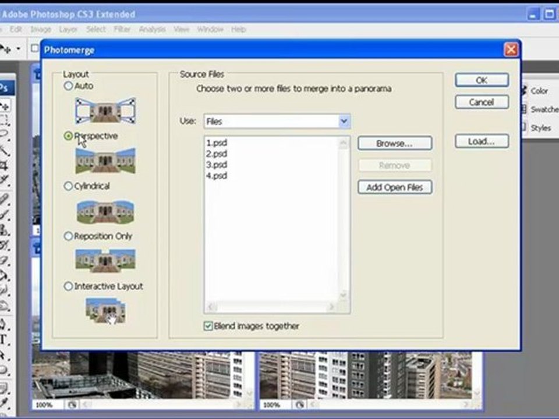Select the Perspective layout option
The image size is (559, 419).
coord(68,136)
